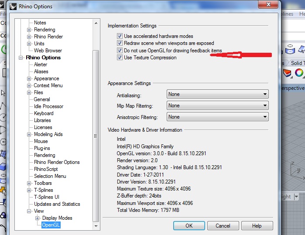This screenshot has width=305, height=235.
Task: Open the Mip Map Filtering dropdown
Action: (x=217, y=106)
